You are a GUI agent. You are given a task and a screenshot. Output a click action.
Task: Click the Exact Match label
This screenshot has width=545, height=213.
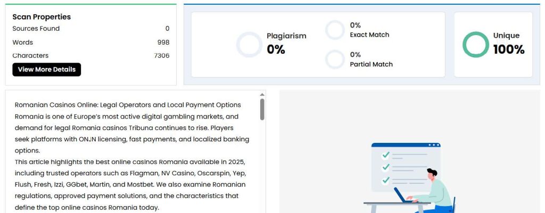(x=369, y=35)
